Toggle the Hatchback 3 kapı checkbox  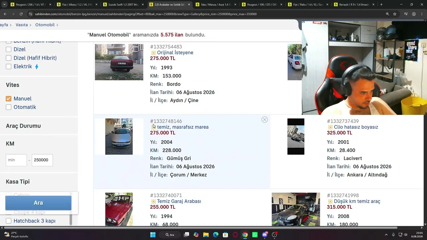9,221
